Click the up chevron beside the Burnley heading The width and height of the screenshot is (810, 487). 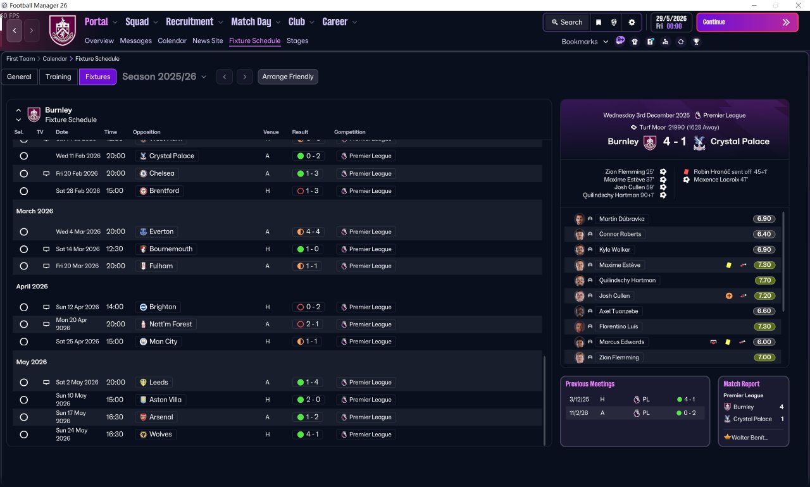(18, 110)
